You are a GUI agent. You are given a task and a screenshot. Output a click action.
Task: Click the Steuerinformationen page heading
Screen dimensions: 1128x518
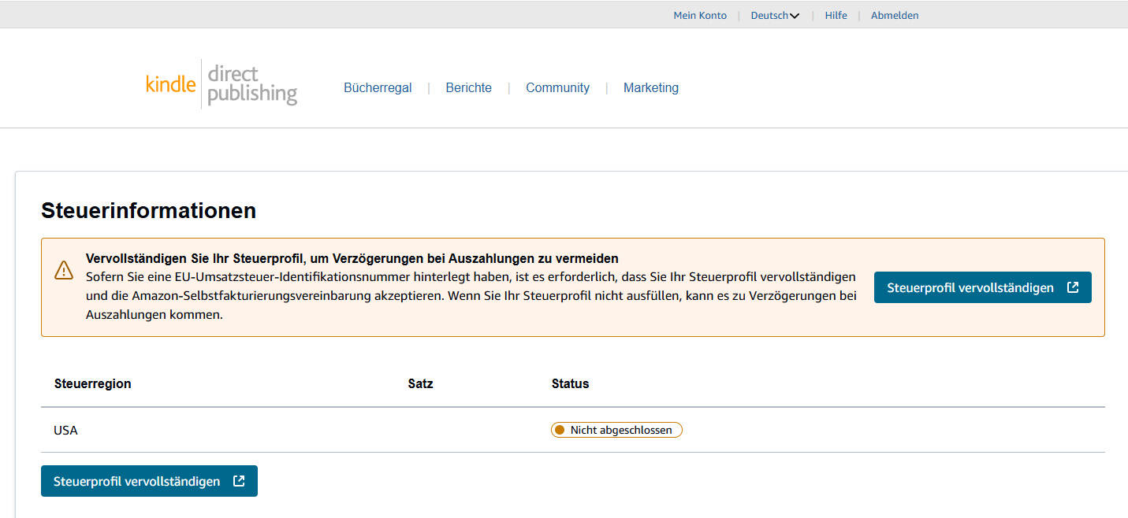click(x=148, y=210)
